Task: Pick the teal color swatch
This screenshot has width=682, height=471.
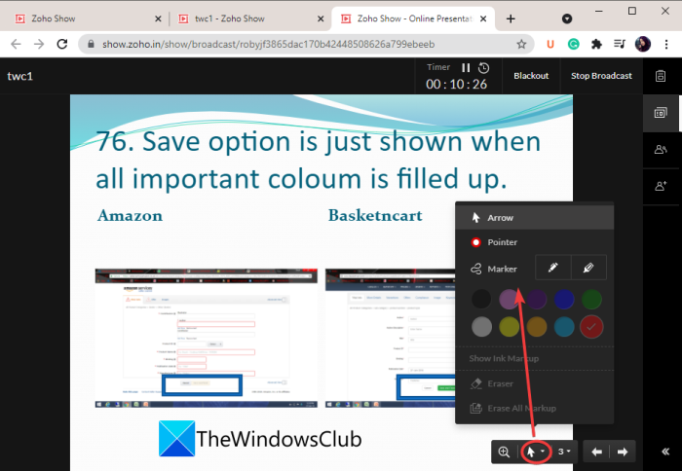Action: click(564, 327)
